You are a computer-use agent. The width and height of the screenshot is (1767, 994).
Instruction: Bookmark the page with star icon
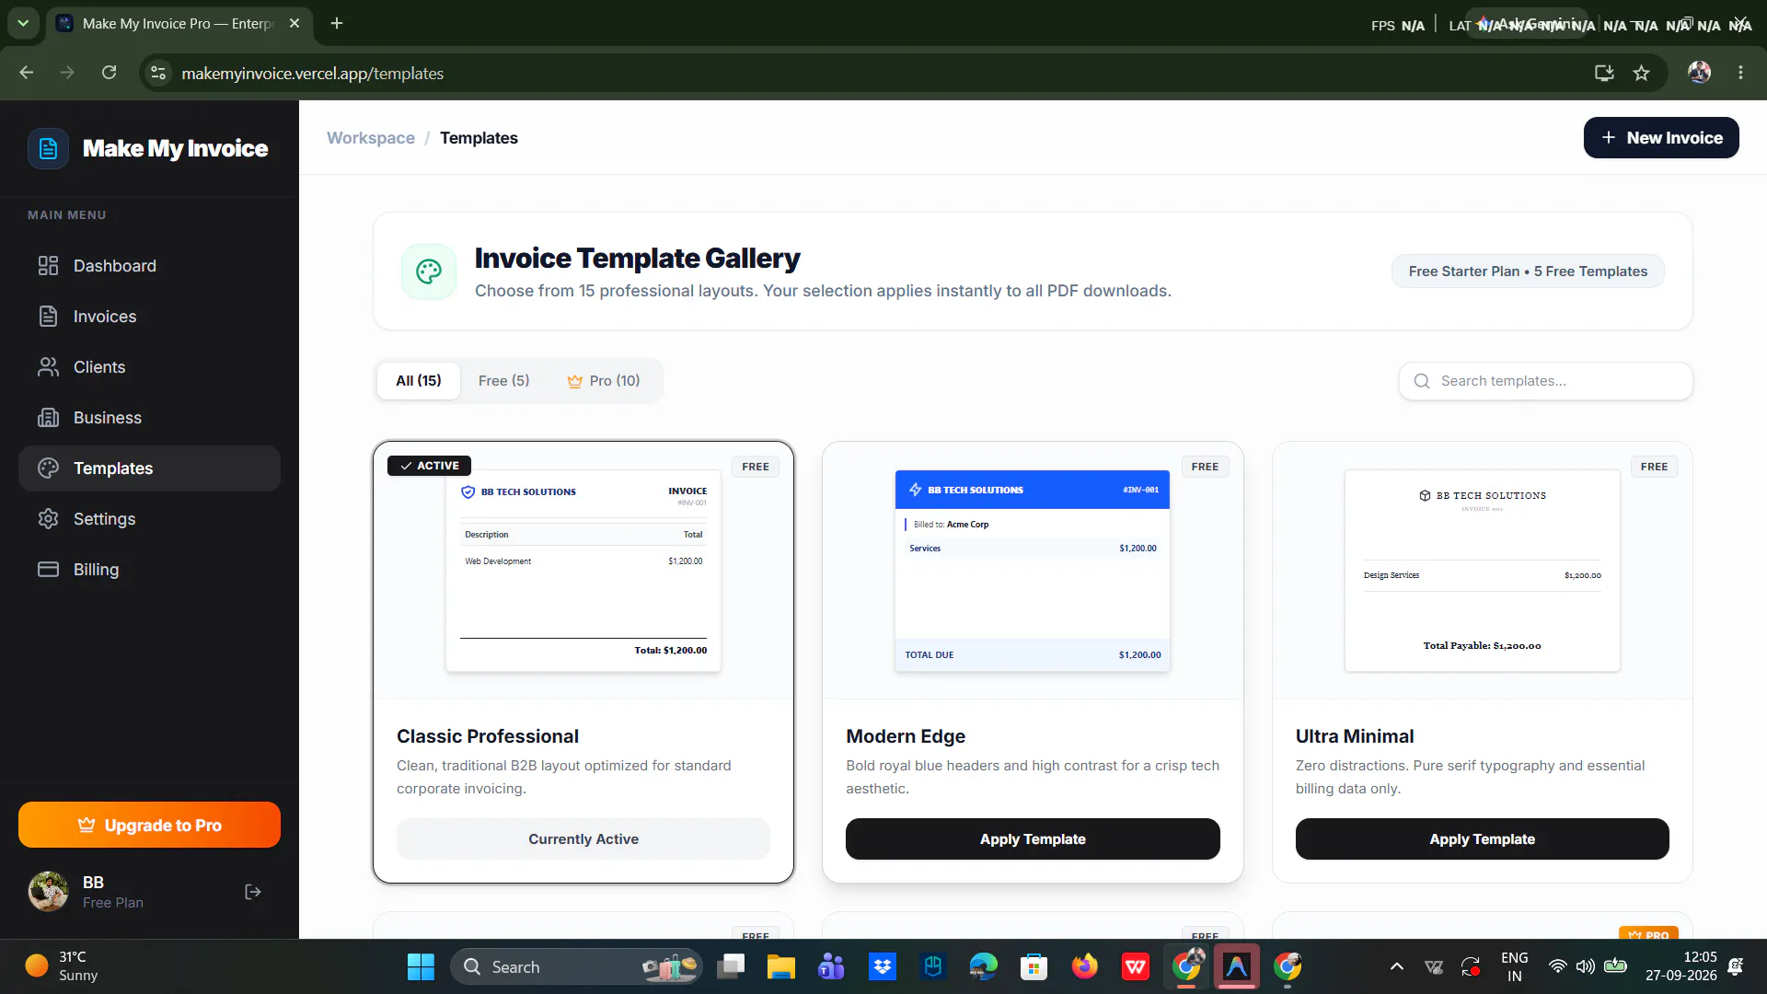click(1641, 73)
